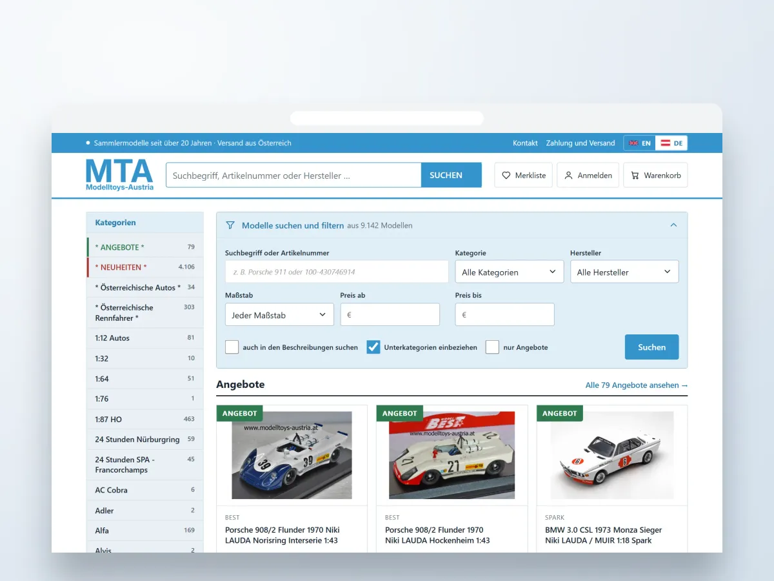
Task: Click the blue SUCHEN button in header
Action: tap(451, 175)
